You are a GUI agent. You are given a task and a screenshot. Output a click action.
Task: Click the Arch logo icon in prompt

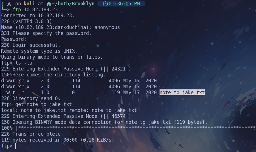tap(9, 4)
